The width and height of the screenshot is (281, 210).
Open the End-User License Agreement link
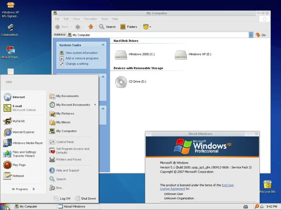point(197,187)
